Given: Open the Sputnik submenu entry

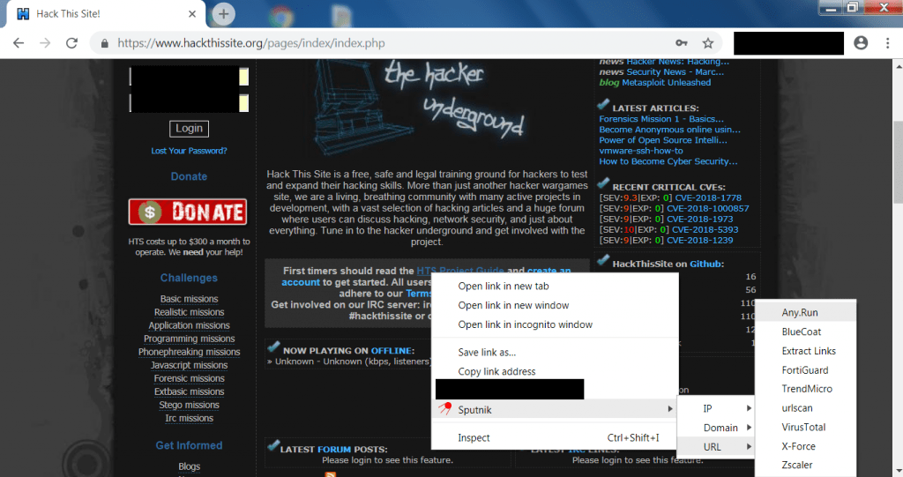Looking at the screenshot, I should click(555, 409).
